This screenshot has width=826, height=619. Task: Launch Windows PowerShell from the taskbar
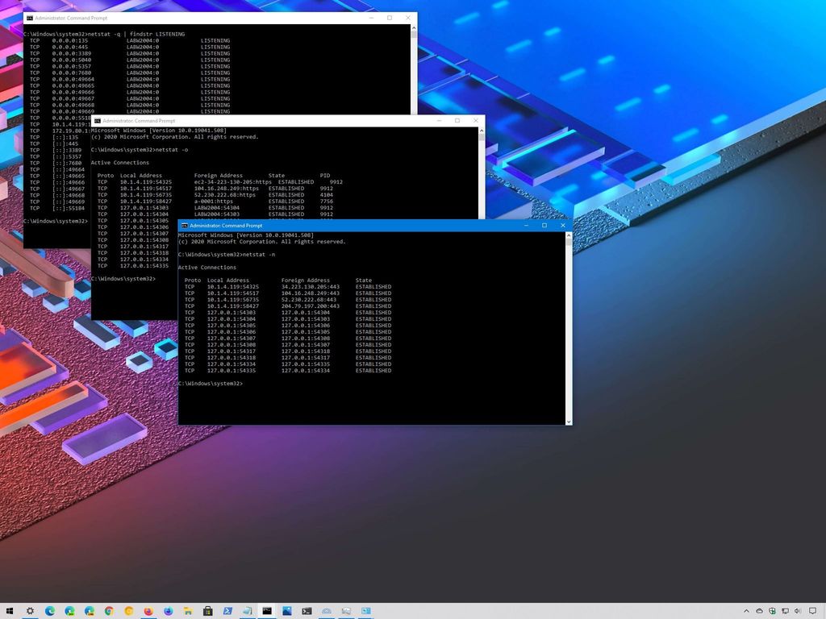pyautogui.click(x=228, y=611)
